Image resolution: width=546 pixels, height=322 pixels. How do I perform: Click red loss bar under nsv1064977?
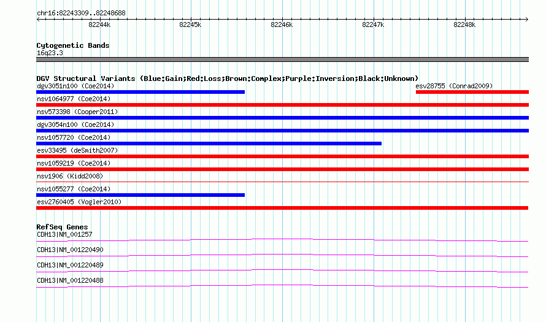(x=282, y=105)
